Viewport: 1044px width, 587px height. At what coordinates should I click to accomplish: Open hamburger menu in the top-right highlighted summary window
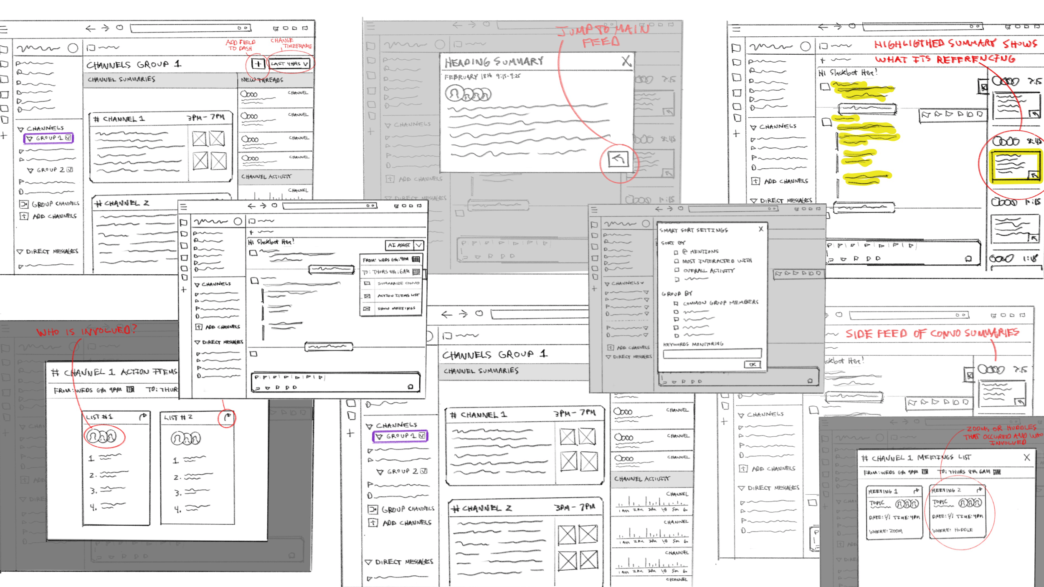click(736, 29)
